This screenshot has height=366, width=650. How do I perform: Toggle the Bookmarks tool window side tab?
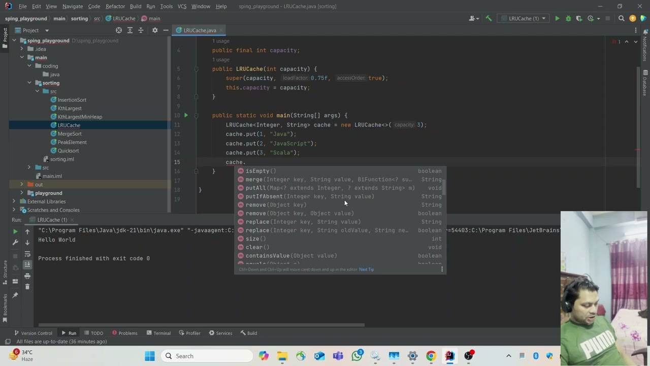click(x=5, y=307)
